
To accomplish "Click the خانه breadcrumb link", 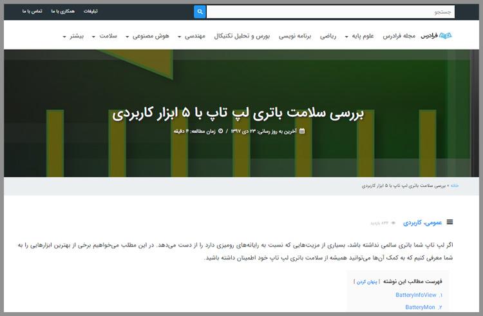I will pos(455,186).
